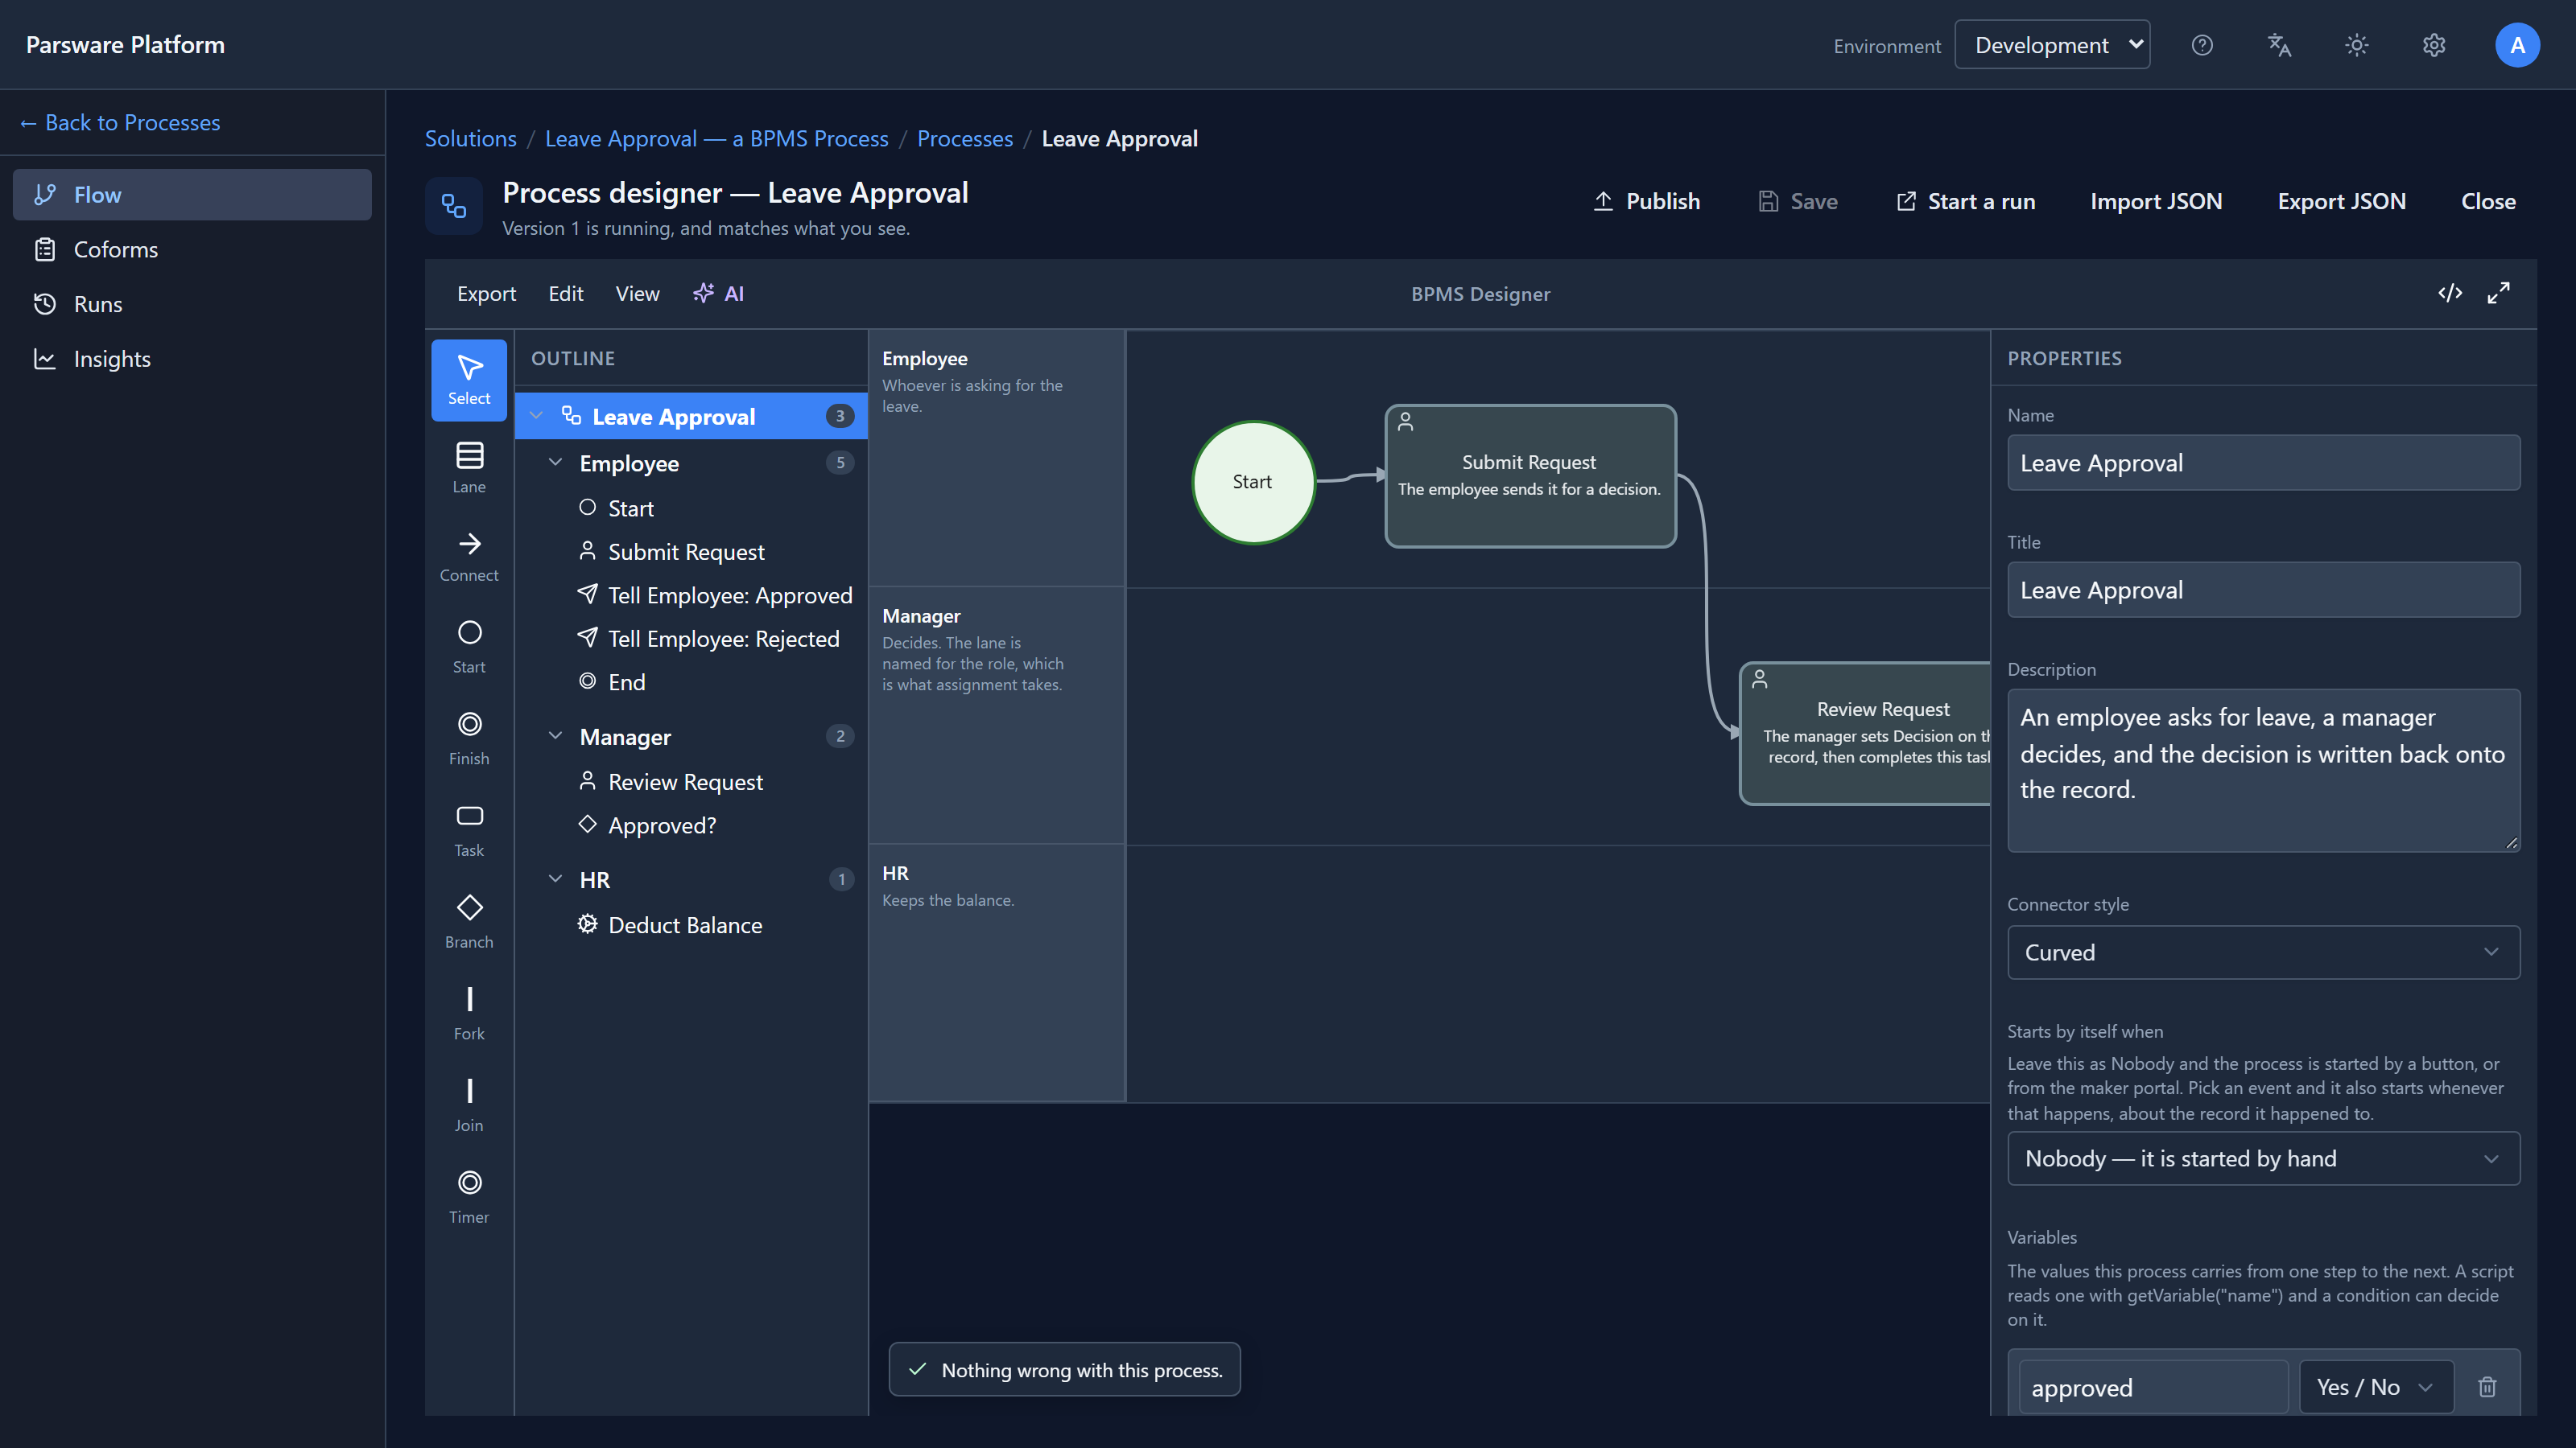This screenshot has width=2576, height=1448.
Task: Click the Publish button
Action: (1646, 201)
